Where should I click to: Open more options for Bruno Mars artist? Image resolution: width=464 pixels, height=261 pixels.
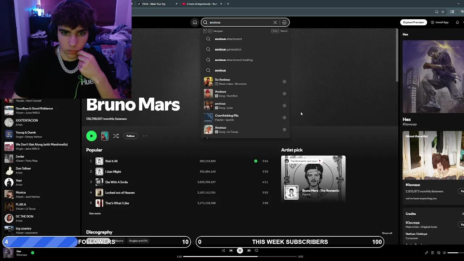[145, 136]
